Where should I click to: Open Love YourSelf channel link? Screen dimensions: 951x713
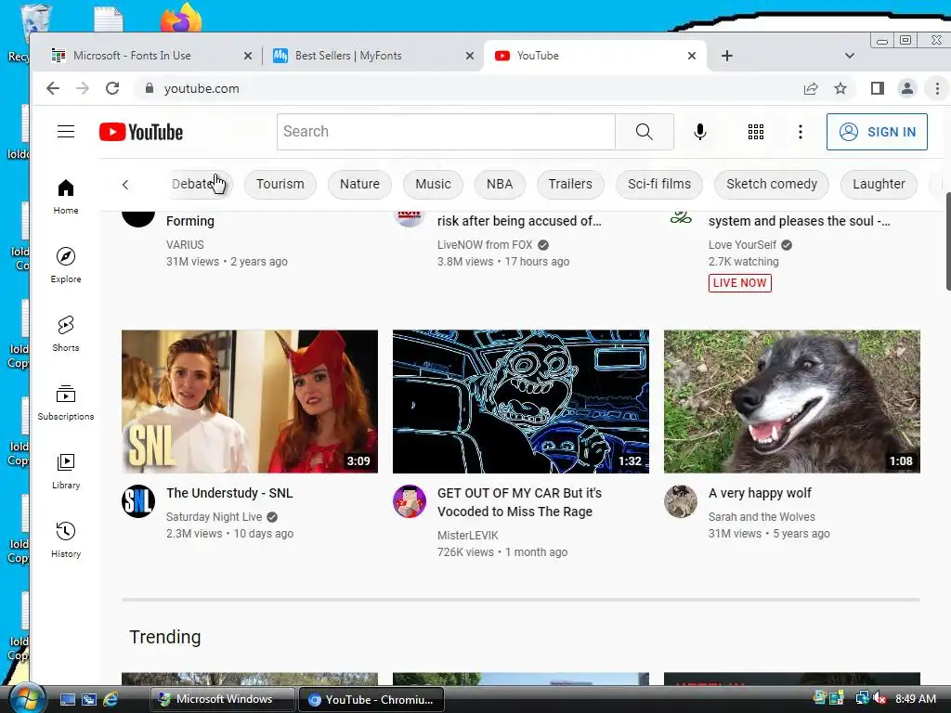742,245
